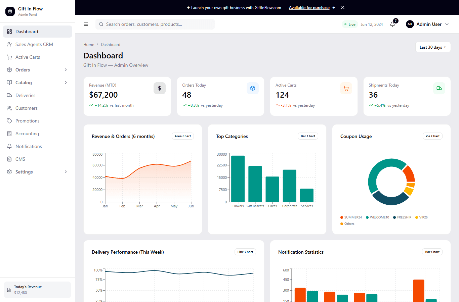Click the -3.1% active carts change
Screen dimensions: 459x302
tap(286, 105)
